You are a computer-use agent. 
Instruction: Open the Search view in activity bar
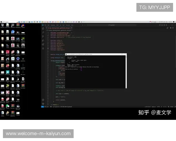click(43, 33)
